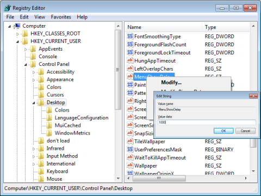Open the File menu

[x=10, y=17]
